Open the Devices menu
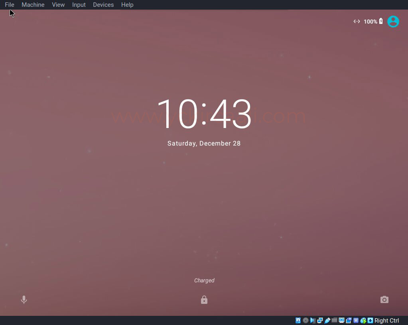The height and width of the screenshot is (325, 408). pos(103,5)
